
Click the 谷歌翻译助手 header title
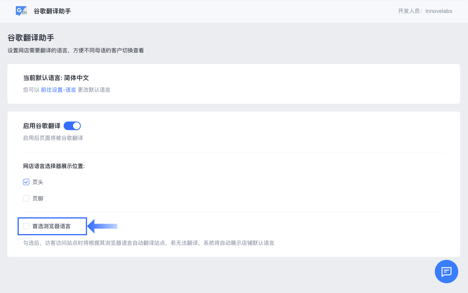[x=52, y=11]
